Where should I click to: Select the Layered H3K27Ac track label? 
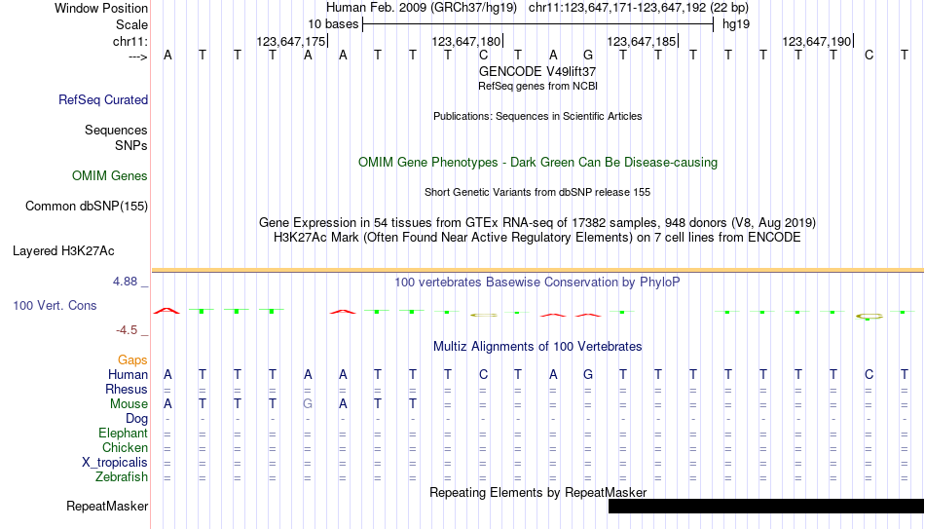[x=63, y=251]
